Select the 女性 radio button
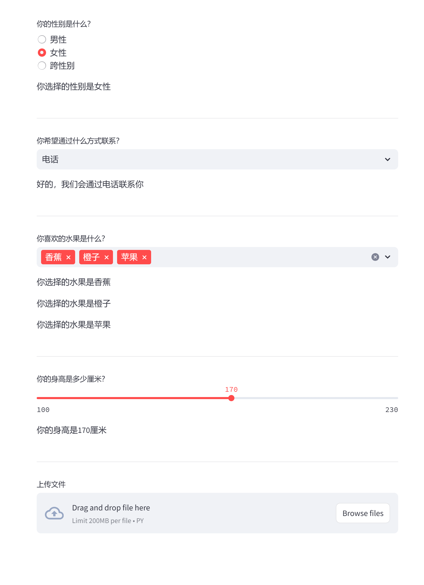This screenshot has height=585, width=424. (x=42, y=53)
